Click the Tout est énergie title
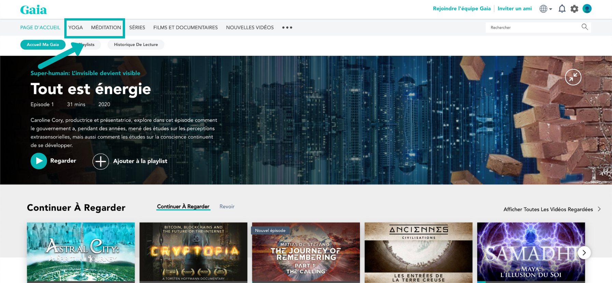Image resolution: width=612 pixels, height=283 pixels. (91, 89)
